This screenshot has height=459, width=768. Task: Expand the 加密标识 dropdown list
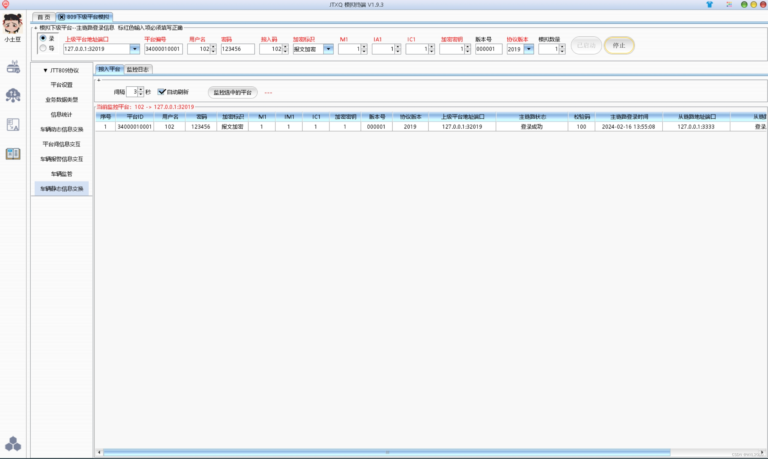point(328,49)
